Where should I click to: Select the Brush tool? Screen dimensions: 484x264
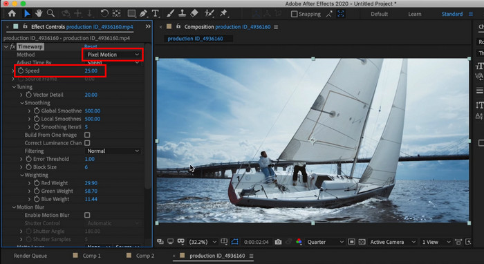170,14
